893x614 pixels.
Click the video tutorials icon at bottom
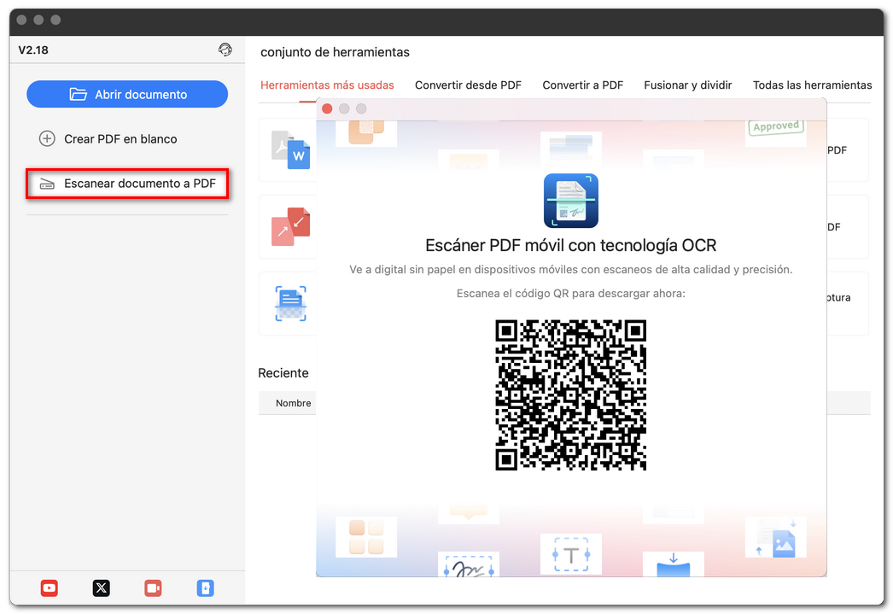pos(153,588)
